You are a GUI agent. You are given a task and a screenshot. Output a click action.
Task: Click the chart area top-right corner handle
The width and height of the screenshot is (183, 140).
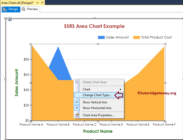click(165, 44)
